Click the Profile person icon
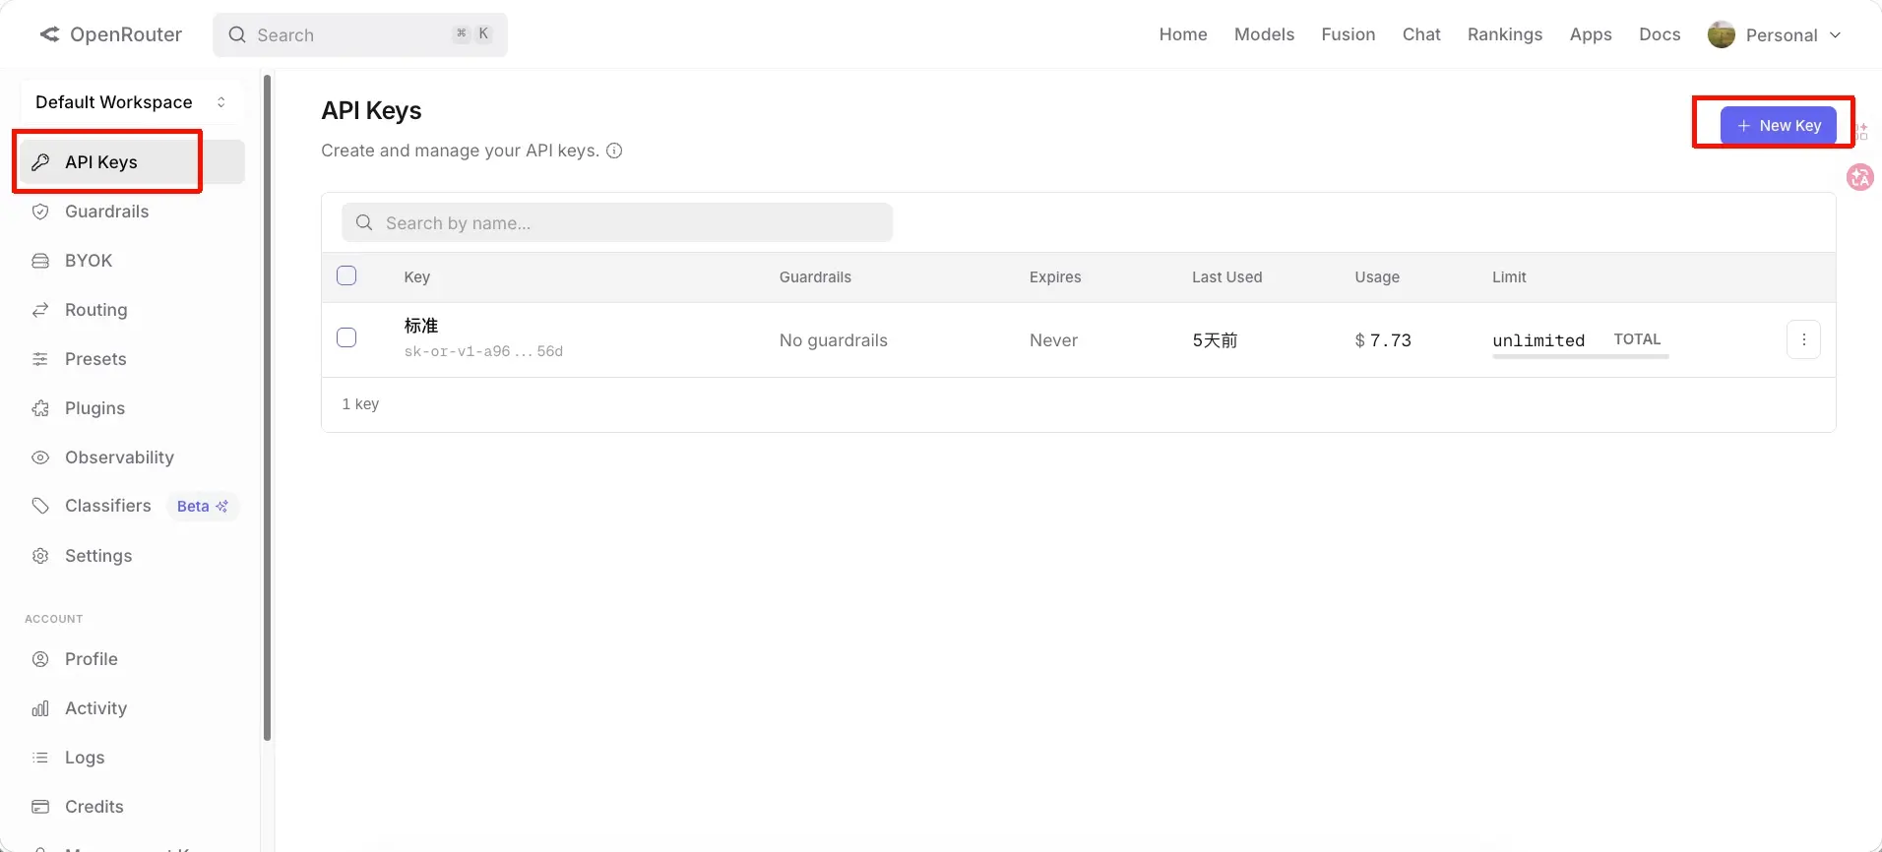This screenshot has height=852, width=1882. 40,659
